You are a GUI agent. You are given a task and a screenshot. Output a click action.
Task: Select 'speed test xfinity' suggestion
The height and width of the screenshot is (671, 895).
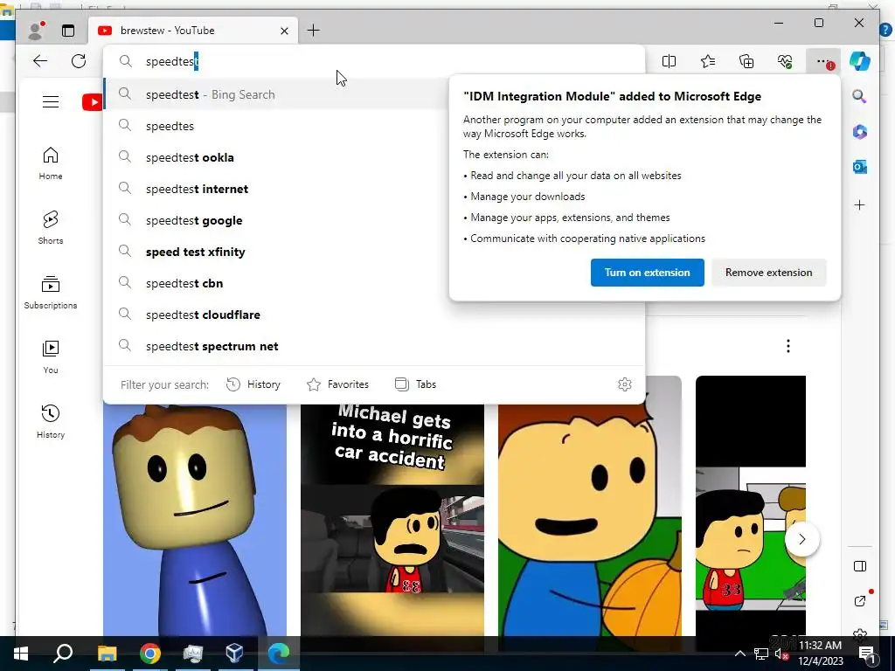point(275,252)
